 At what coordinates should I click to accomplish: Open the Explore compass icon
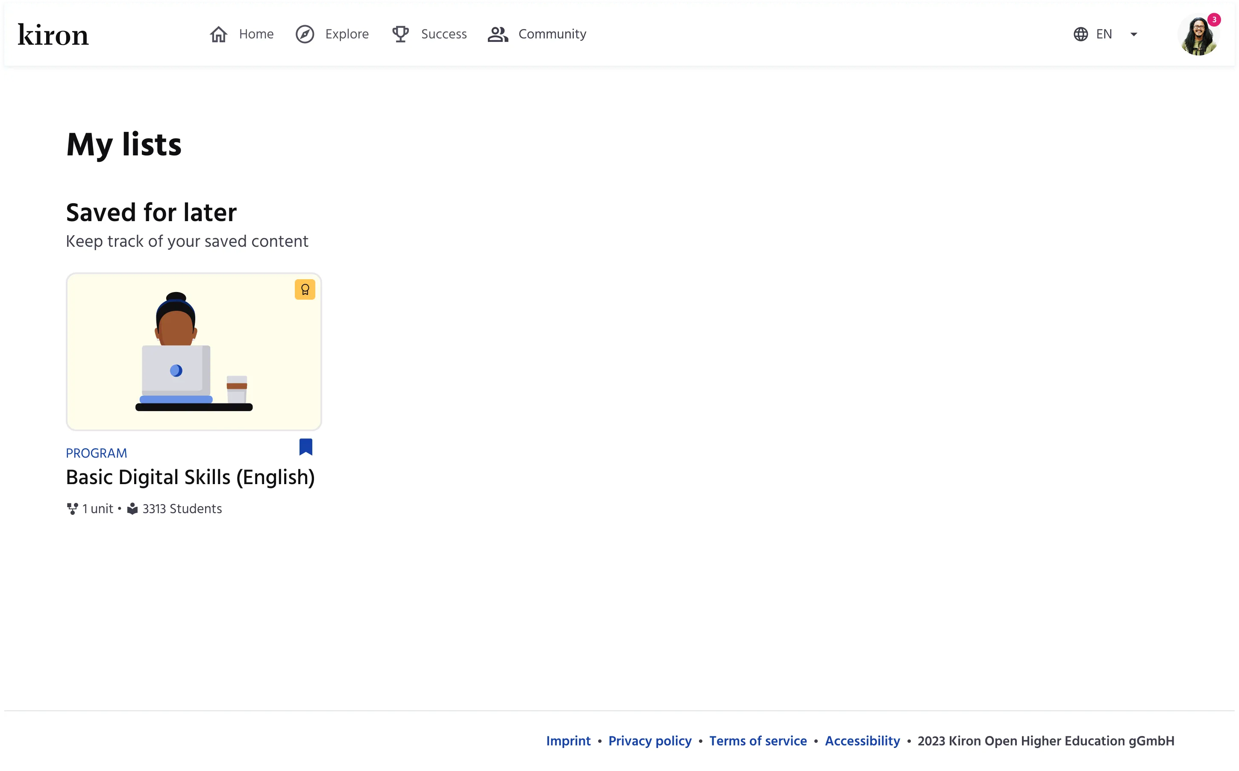(305, 34)
